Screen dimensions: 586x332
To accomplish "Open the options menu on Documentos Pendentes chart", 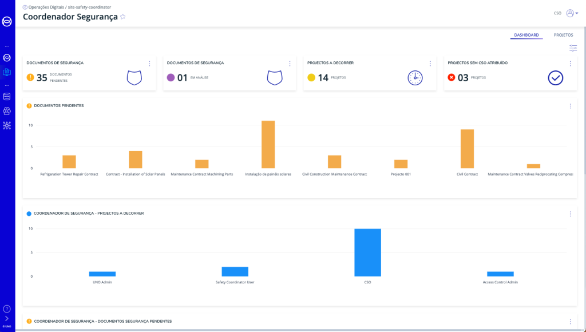I will click(x=570, y=106).
